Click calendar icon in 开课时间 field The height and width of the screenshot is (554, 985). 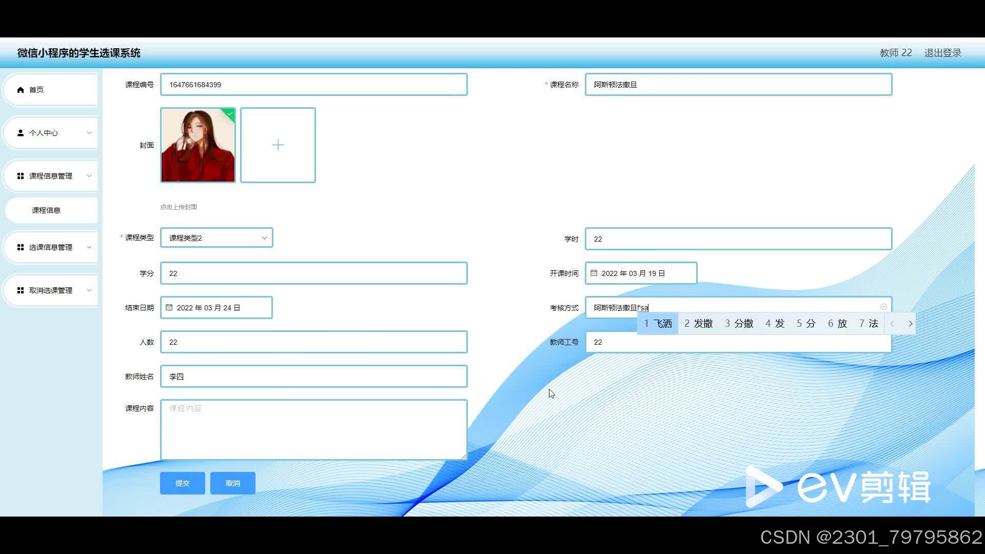click(594, 273)
